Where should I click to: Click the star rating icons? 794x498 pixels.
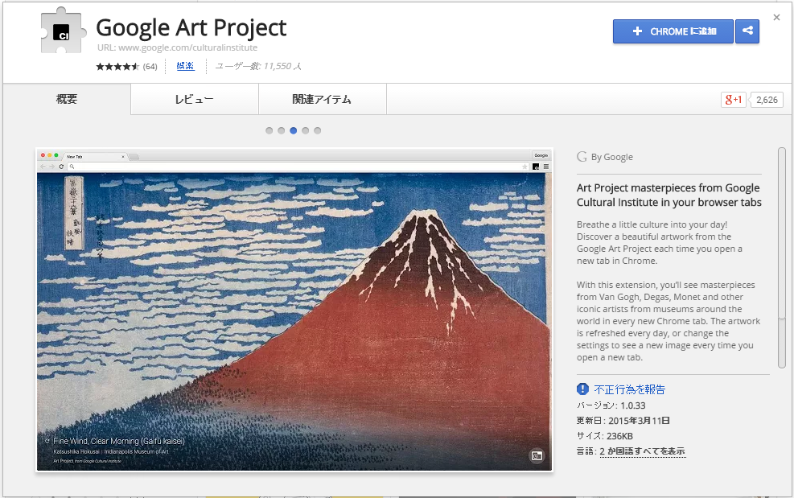click(x=117, y=67)
